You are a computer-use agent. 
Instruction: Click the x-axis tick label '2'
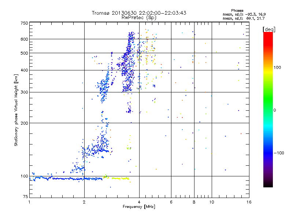(84, 202)
